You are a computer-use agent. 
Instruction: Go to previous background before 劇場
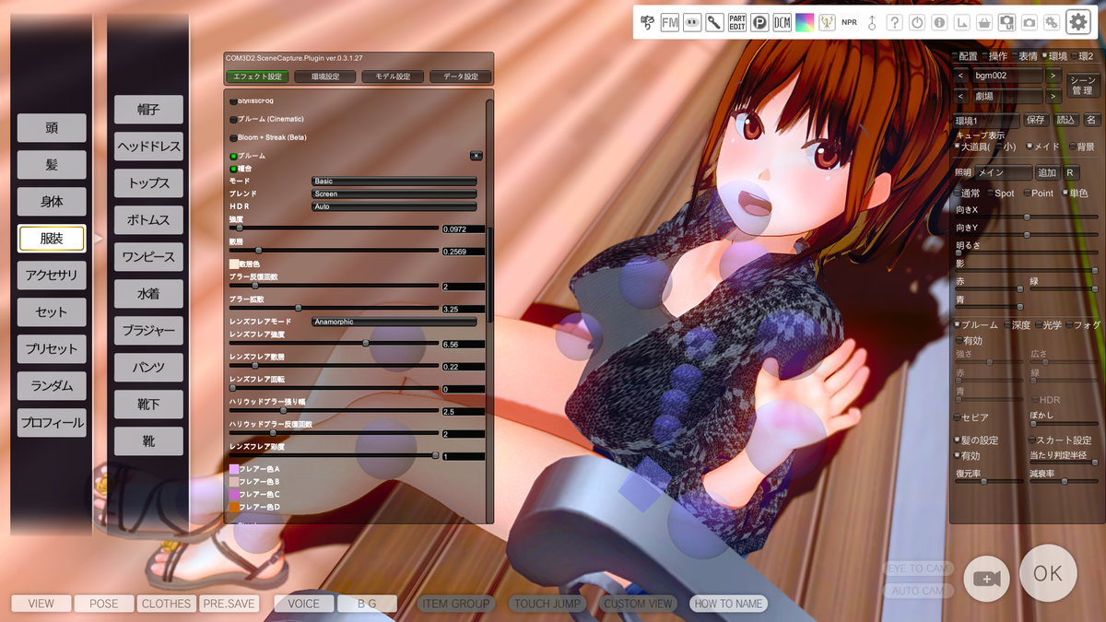pyautogui.click(x=962, y=96)
